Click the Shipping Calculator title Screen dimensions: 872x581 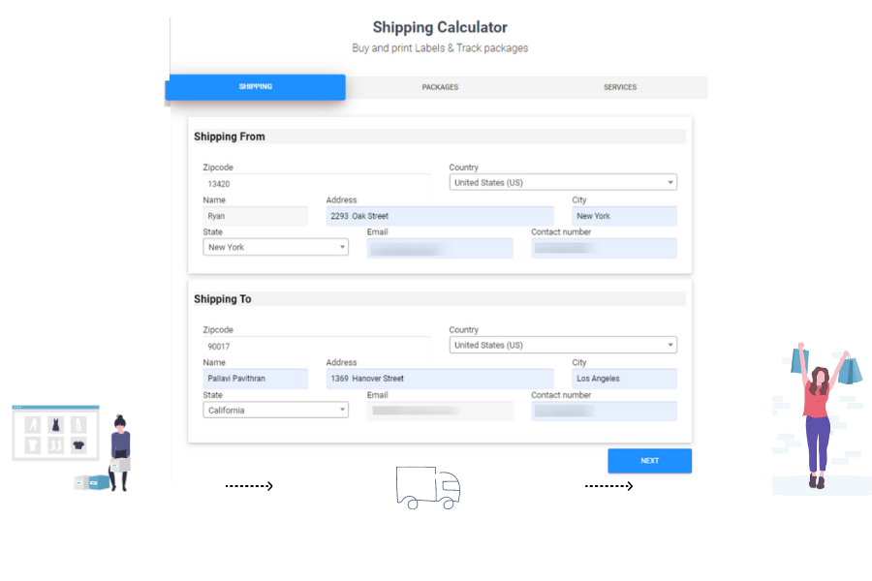pyautogui.click(x=440, y=27)
